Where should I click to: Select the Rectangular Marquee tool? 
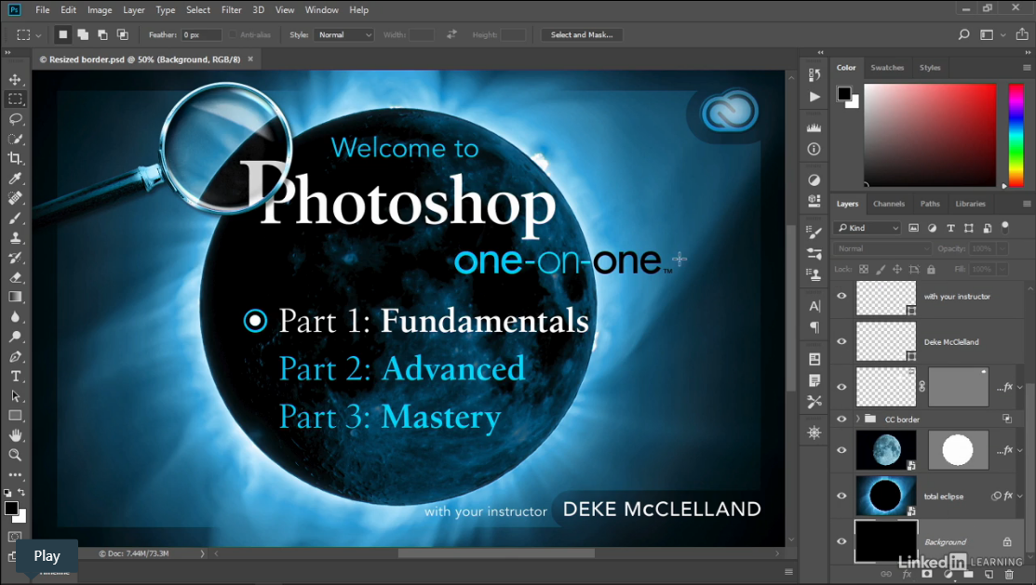pyautogui.click(x=15, y=99)
